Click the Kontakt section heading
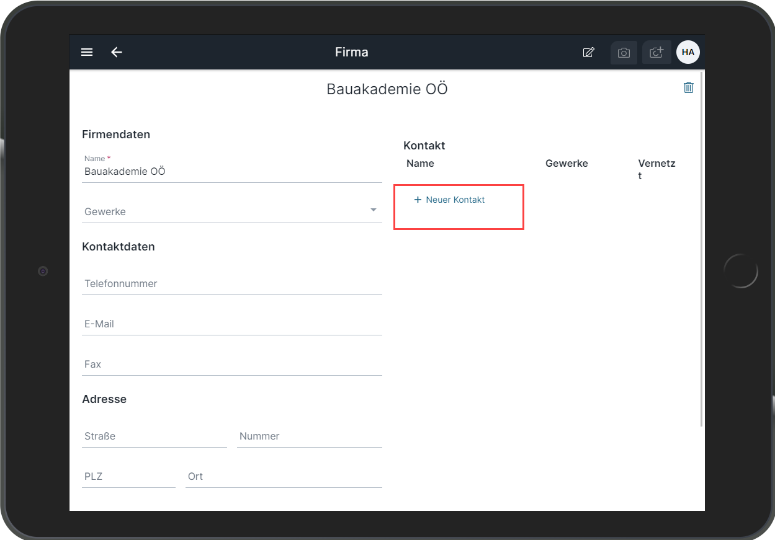This screenshot has height=540, width=775. click(424, 146)
